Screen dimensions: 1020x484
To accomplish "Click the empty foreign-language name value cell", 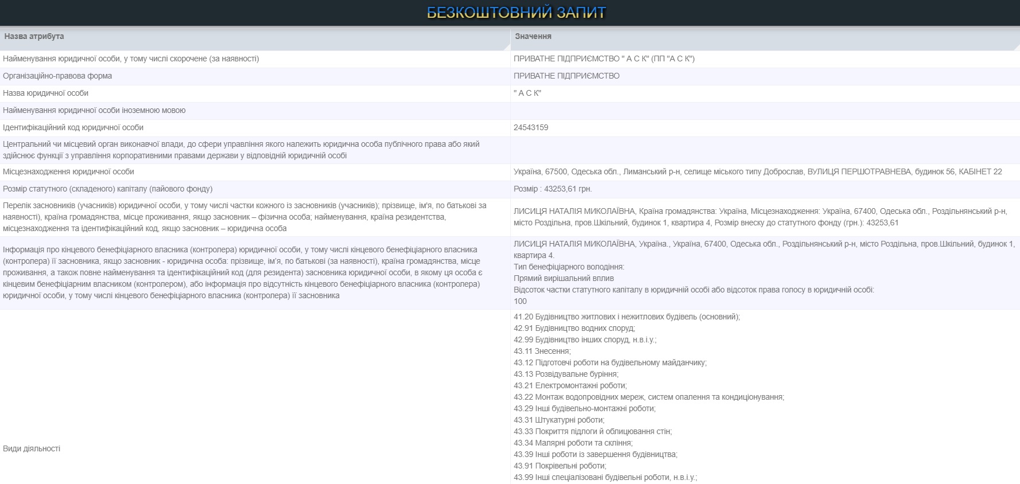I will [765, 110].
